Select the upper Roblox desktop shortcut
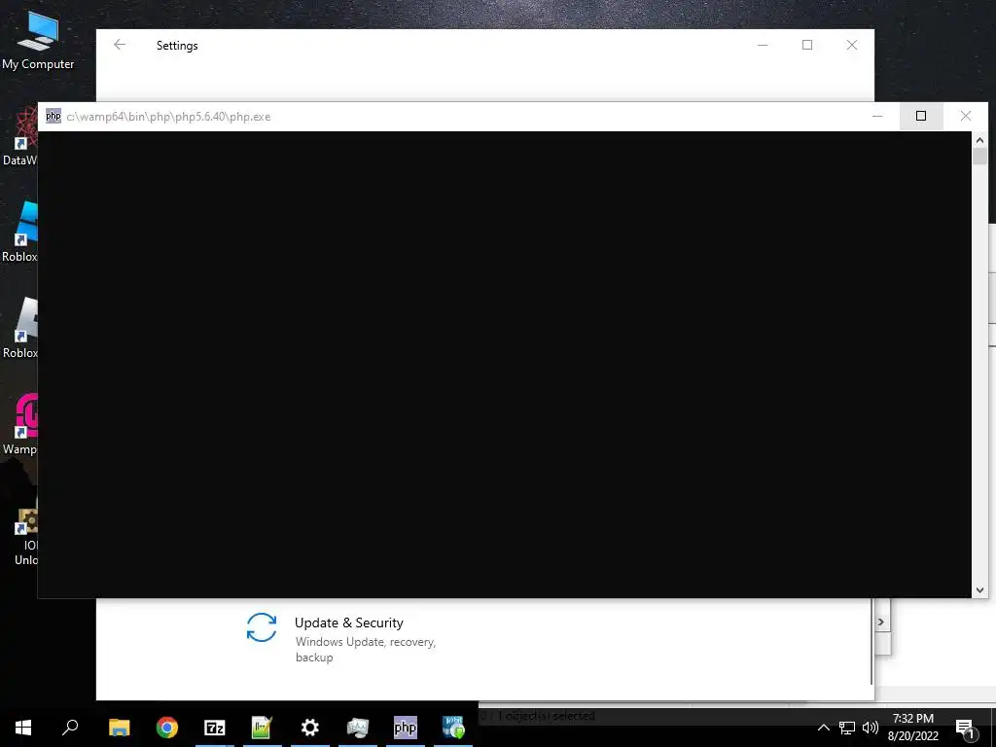Image resolution: width=996 pixels, height=747 pixels. pos(19,232)
